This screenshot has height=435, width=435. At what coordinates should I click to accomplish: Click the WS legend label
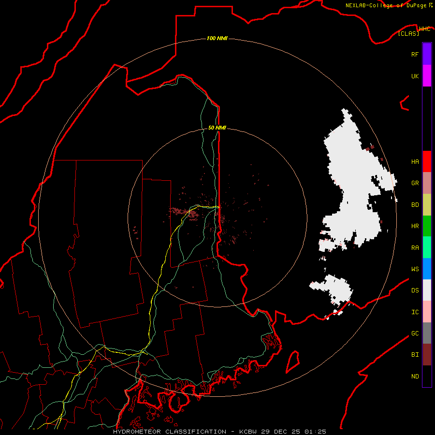tap(415, 269)
